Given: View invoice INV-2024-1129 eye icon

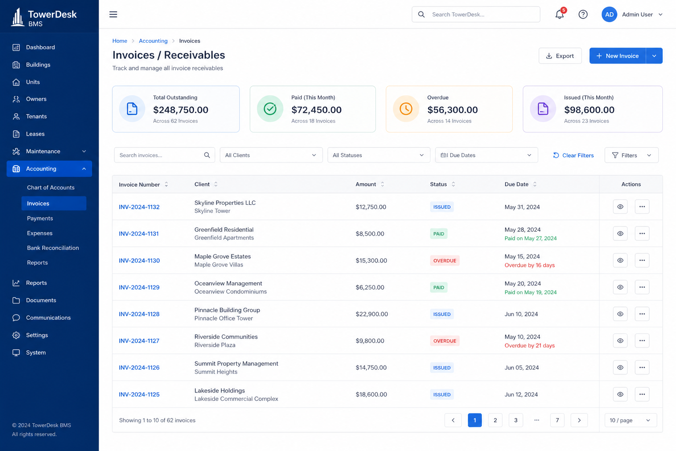Looking at the screenshot, I should click(620, 287).
